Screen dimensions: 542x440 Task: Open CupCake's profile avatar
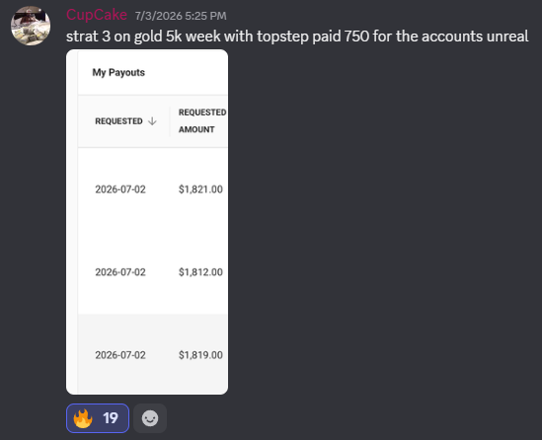click(x=31, y=26)
